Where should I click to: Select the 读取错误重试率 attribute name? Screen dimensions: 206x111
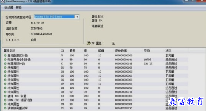coord(17,108)
